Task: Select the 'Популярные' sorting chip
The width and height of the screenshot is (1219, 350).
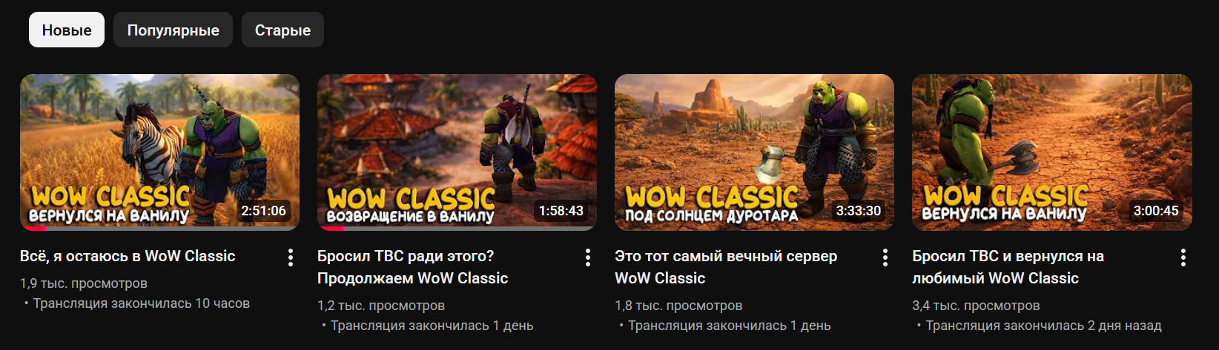Action: point(173,30)
